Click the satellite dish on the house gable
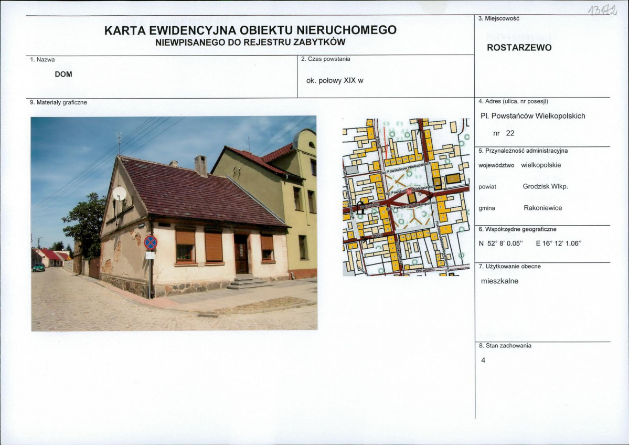 119,194
